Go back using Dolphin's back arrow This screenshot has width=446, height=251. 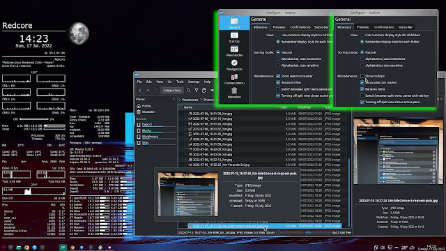(140, 91)
